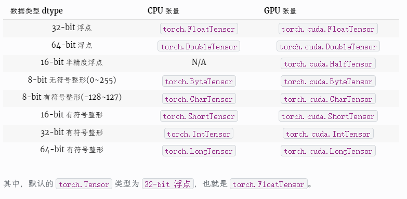The width and height of the screenshot is (407, 199).
Task: Select torch.cuda.ShortTensor code label
Action: click(x=328, y=116)
